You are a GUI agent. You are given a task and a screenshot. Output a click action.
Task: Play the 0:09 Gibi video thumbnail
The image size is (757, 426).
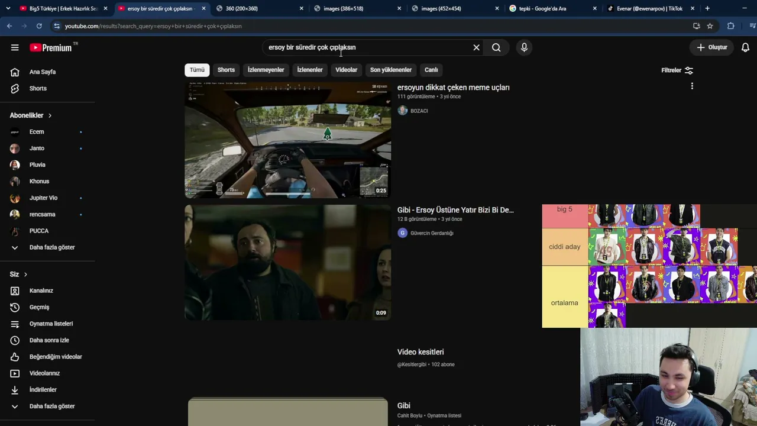[287, 262]
